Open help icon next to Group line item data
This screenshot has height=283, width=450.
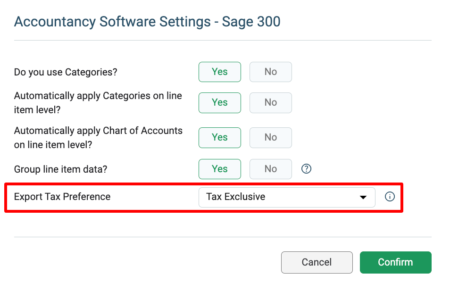coord(306,169)
